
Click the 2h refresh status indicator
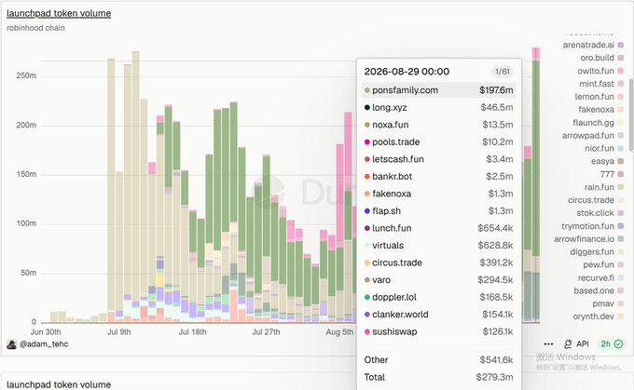pos(612,344)
